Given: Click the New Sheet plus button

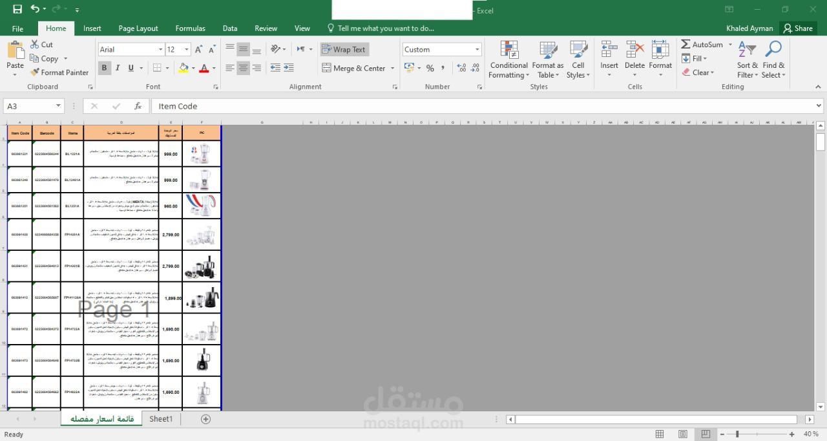Looking at the screenshot, I should pyautogui.click(x=205, y=418).
